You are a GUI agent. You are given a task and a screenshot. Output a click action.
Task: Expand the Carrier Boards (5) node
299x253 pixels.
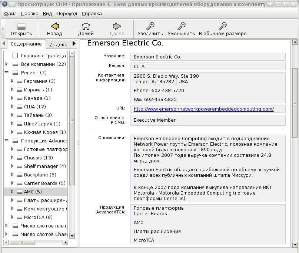(x=12, y=183)
